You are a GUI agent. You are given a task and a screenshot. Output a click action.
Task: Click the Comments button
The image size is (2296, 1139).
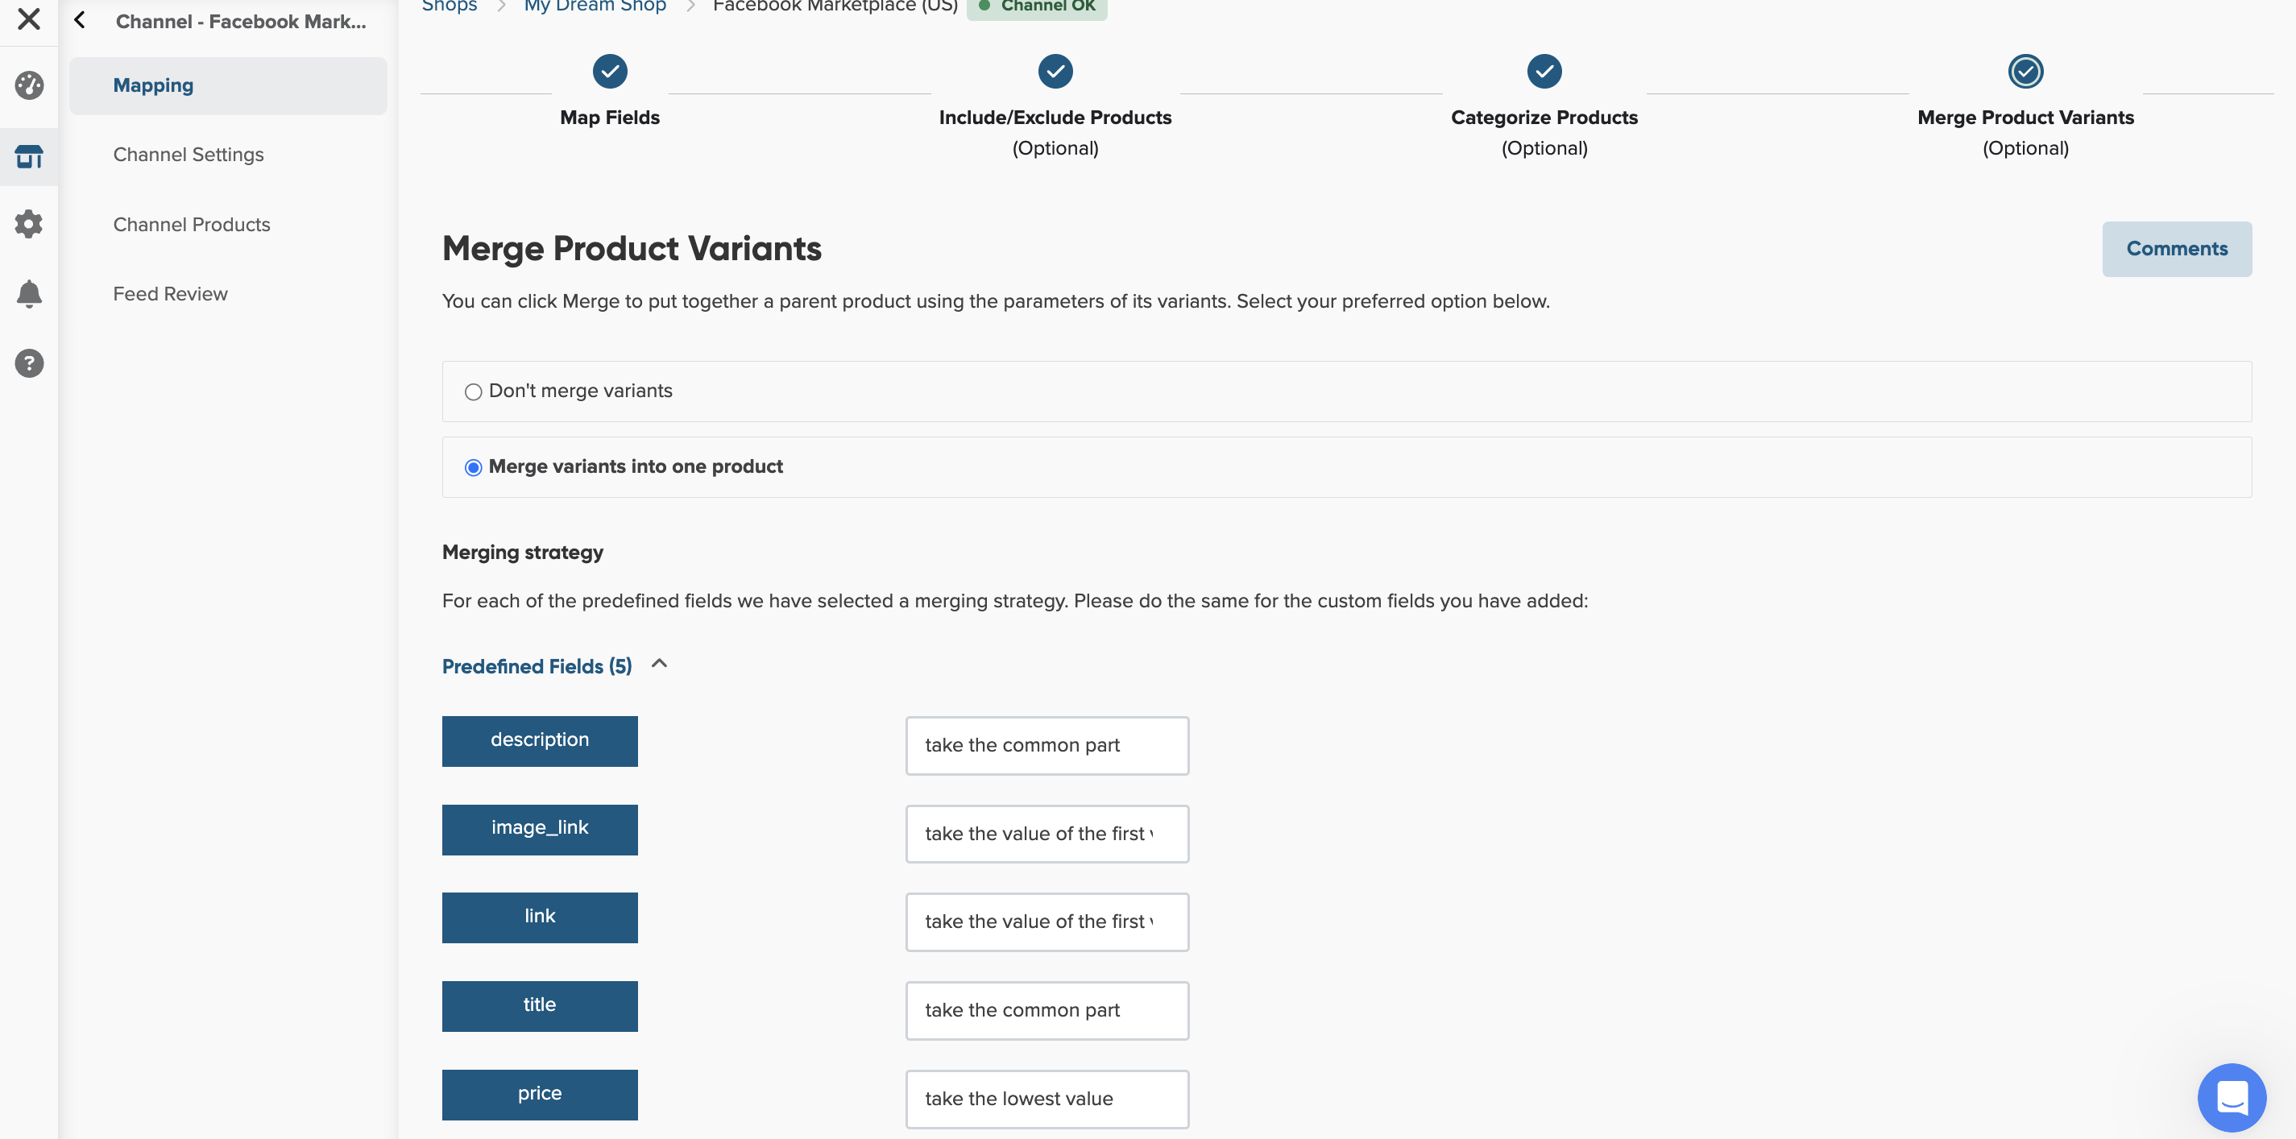(x=2176, y=249)
